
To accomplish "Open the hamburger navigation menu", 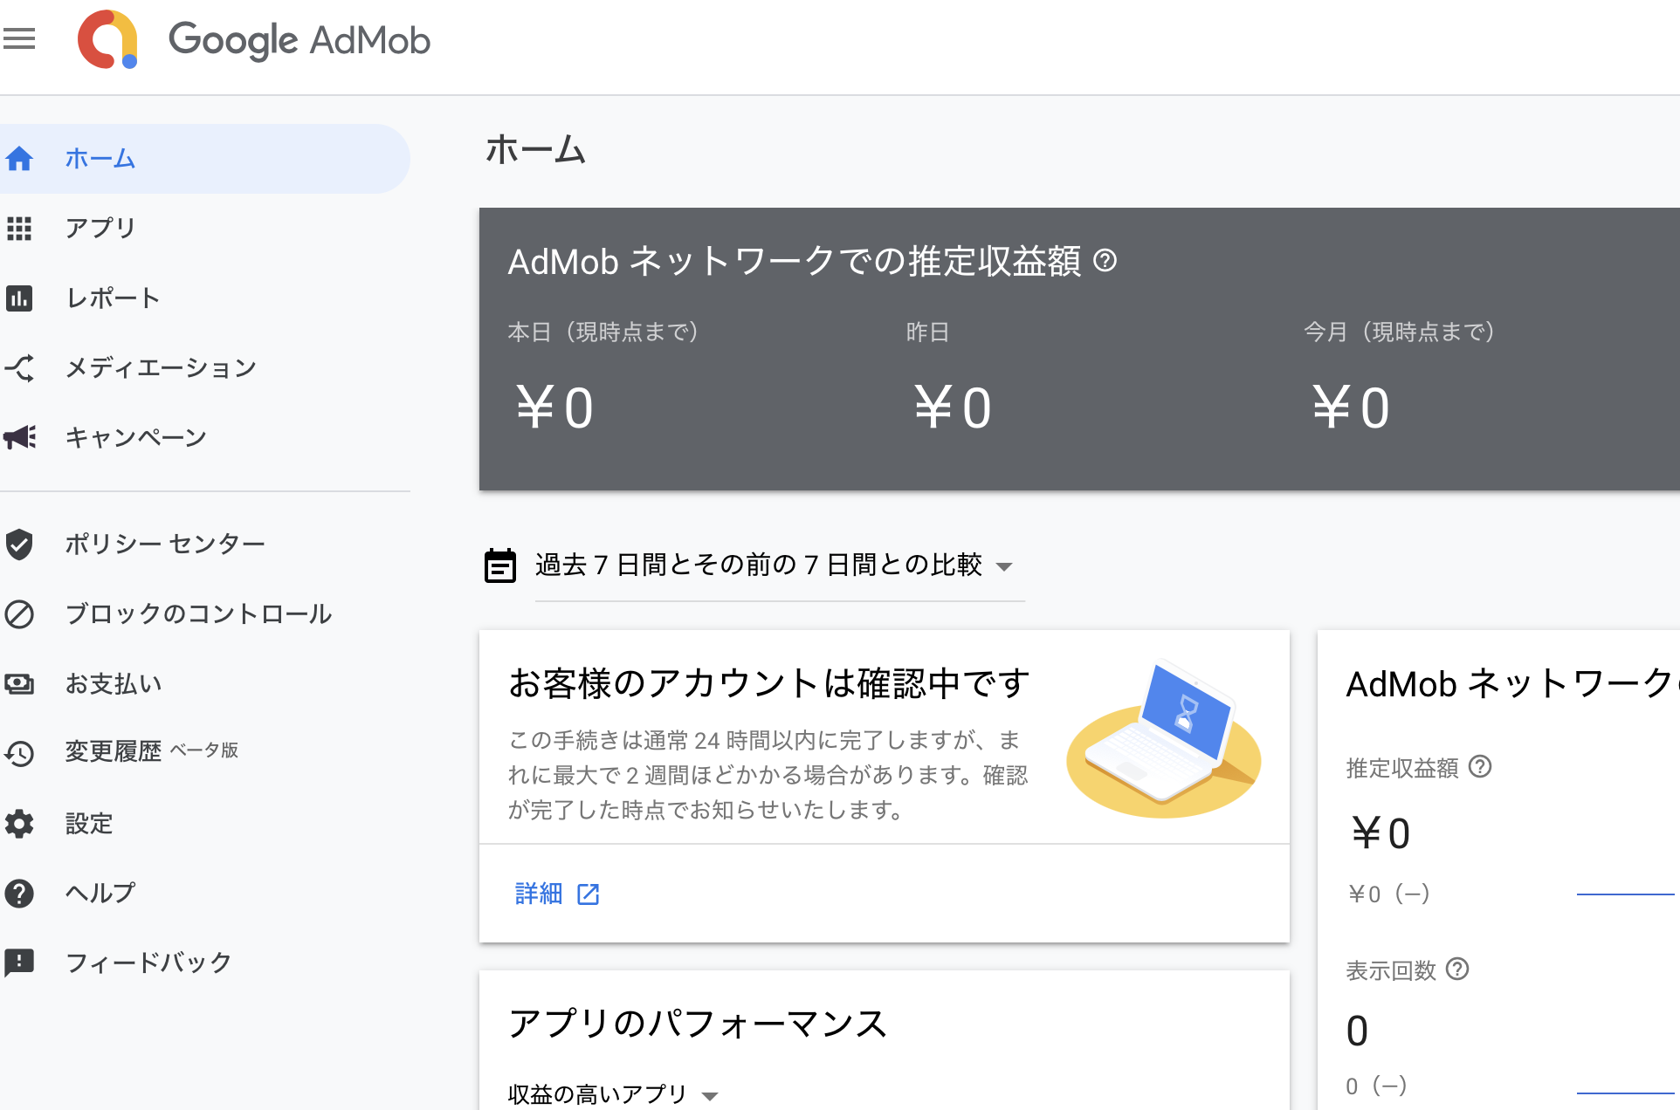I will [x=19, y=38].
